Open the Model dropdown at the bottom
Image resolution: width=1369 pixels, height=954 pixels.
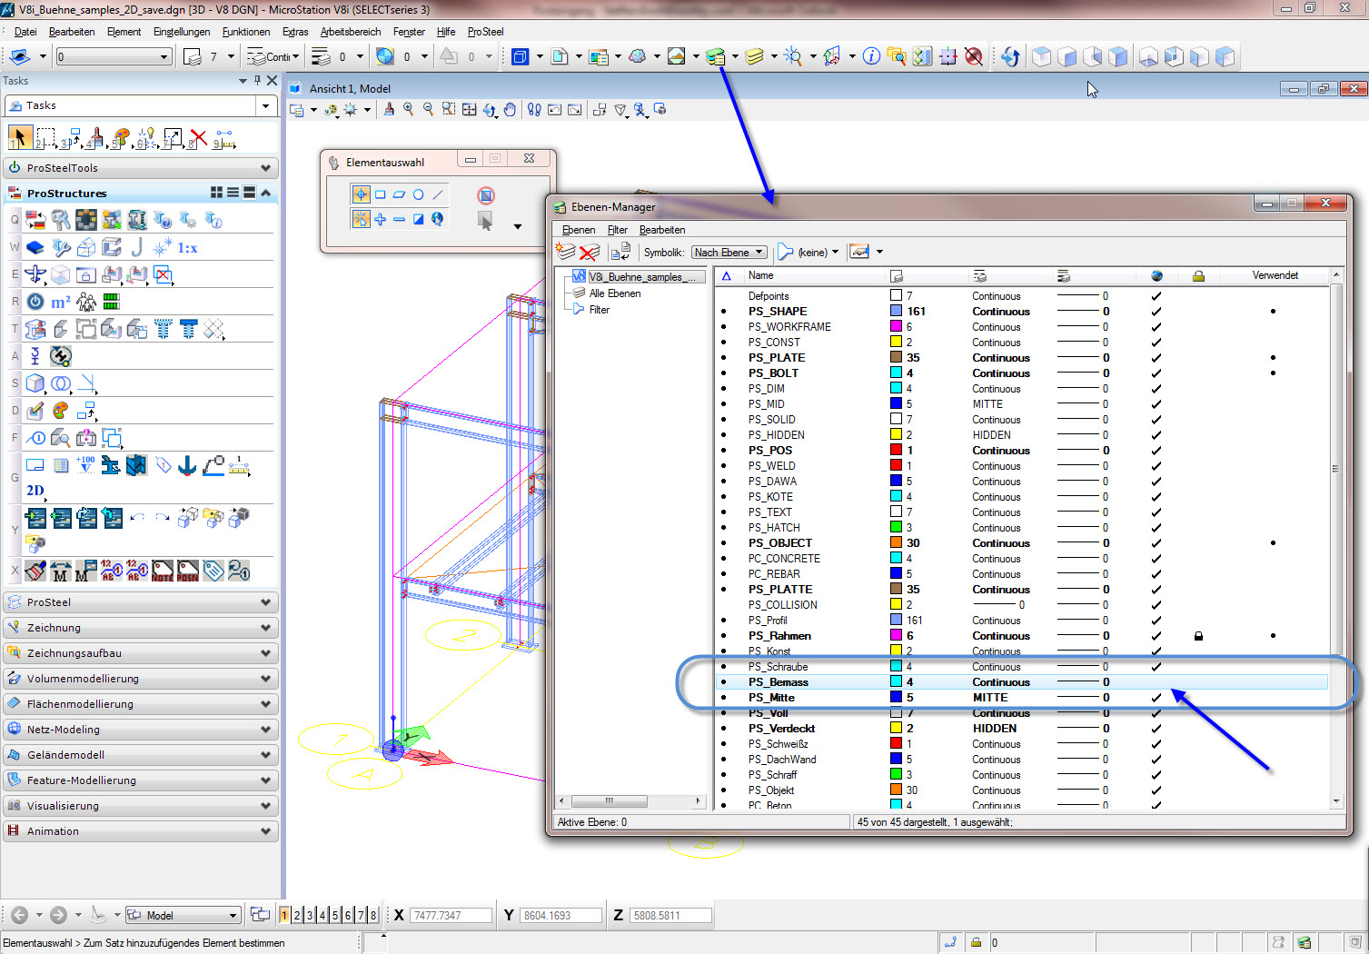tap(183, 915)
